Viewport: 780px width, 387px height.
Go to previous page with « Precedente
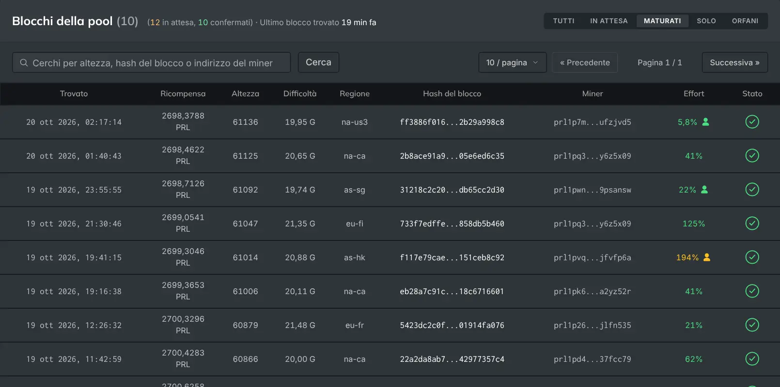(x=585, y=62)
